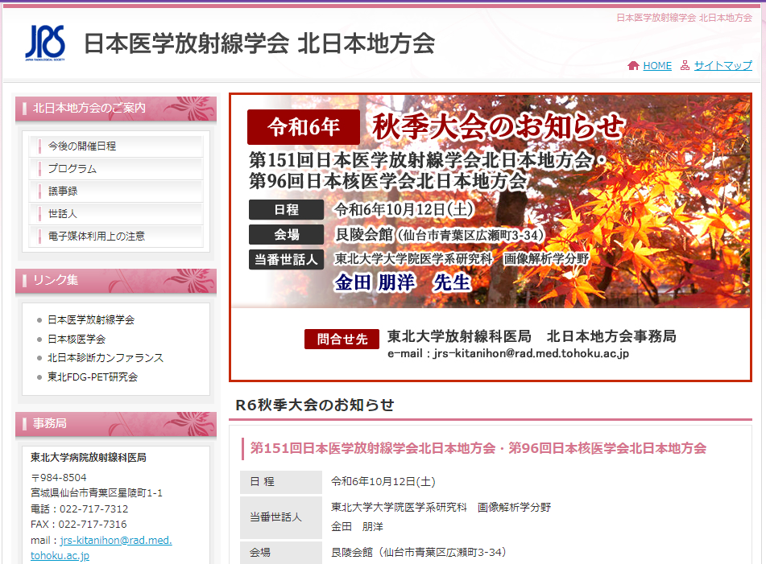Click the 当番世話人 table header cell
This screenshot has width=766, height=564.
point(281,517)
